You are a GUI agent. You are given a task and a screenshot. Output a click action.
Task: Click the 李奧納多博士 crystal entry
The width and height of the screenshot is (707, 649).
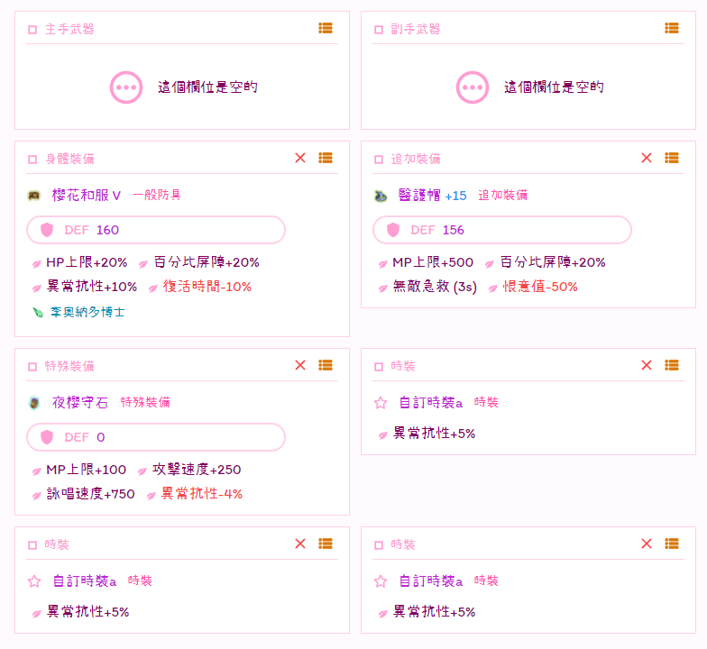click(x=87, y=313)
